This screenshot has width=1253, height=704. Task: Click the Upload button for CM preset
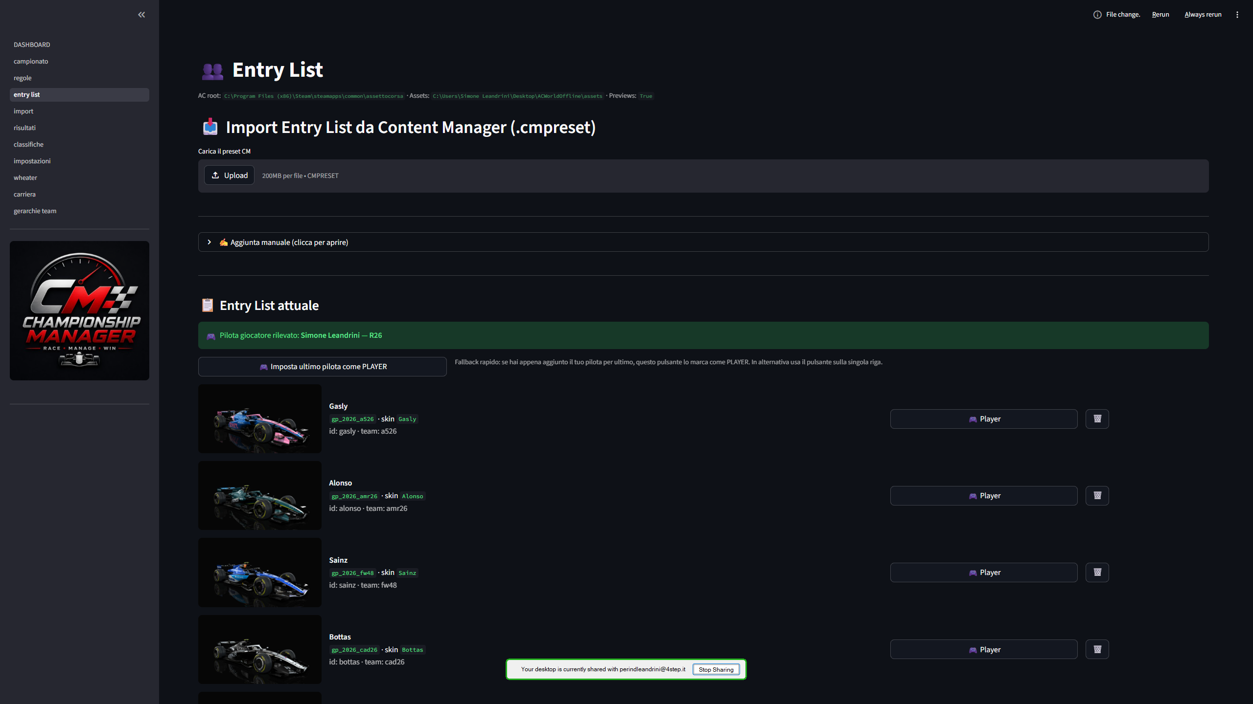tap(229, 176)
